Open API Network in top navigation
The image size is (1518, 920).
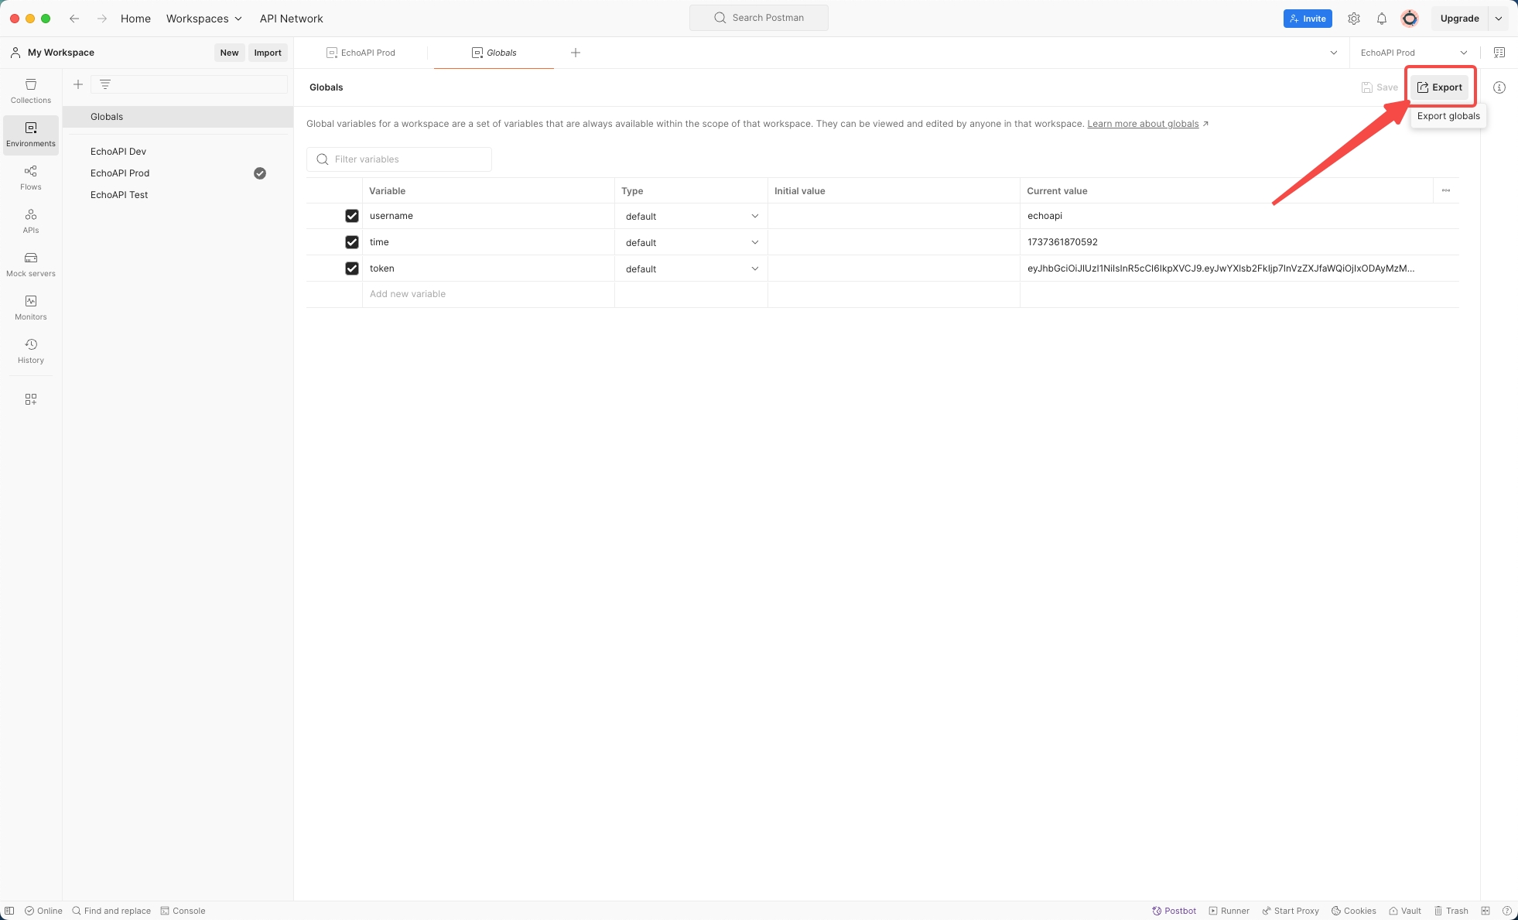(292, 19)
